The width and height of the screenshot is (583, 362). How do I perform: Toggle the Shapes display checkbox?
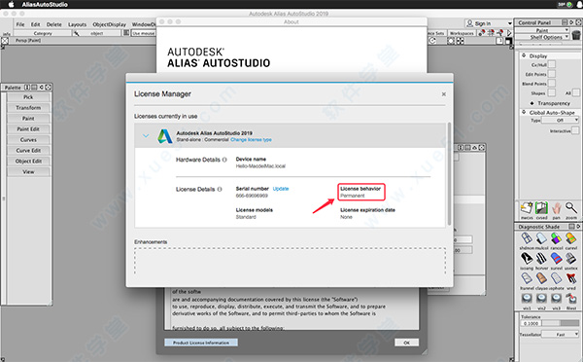click(552, 92)
